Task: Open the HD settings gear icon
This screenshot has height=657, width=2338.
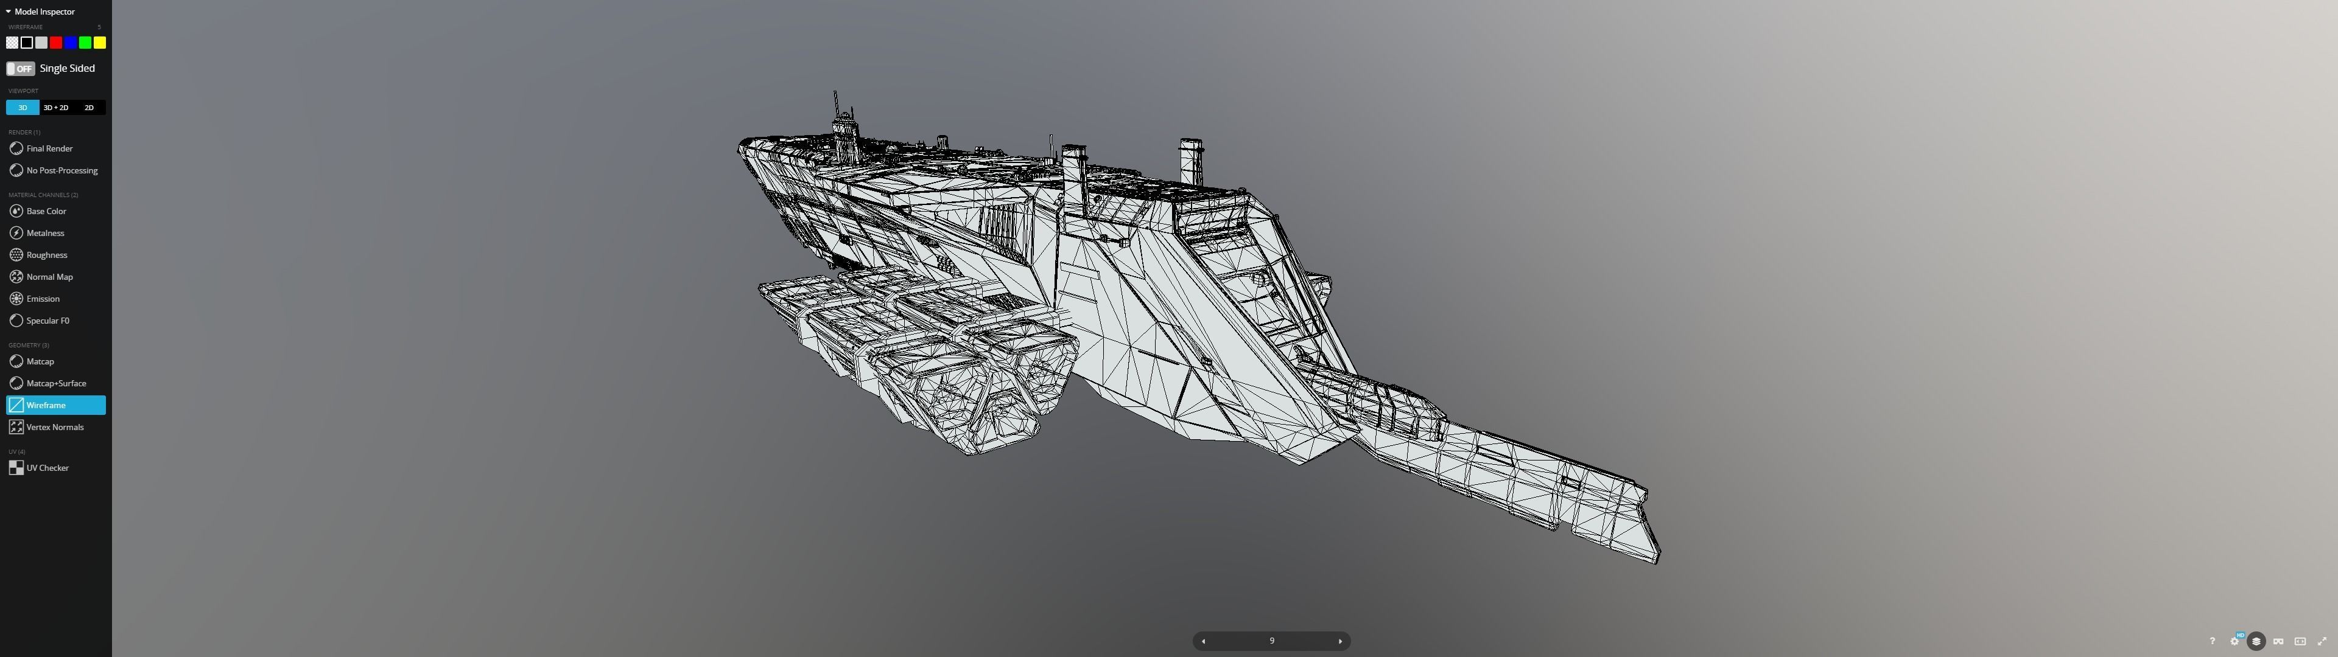Action: click(x=2236, y=641)
